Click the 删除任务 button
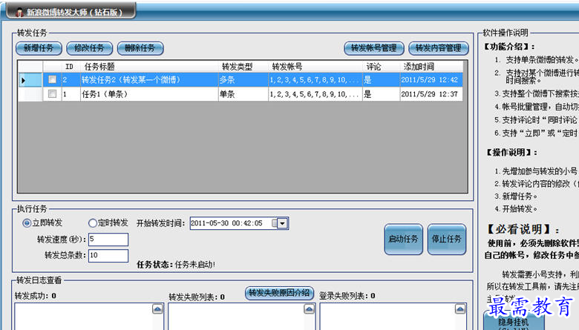 (x=140, y=48)
